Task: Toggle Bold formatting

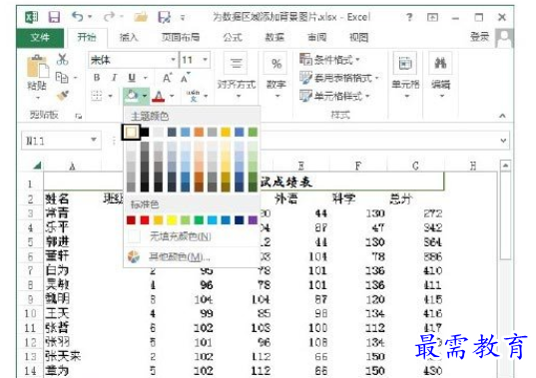Action: [x=97, y=78]
